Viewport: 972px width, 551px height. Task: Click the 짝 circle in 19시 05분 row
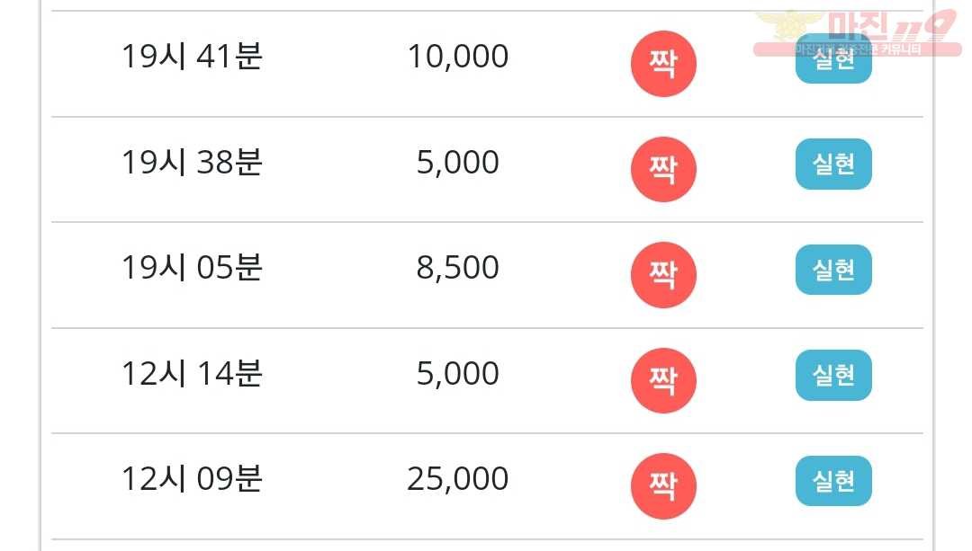click(663, 275)
